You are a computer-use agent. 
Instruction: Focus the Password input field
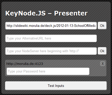coord(48,71)
